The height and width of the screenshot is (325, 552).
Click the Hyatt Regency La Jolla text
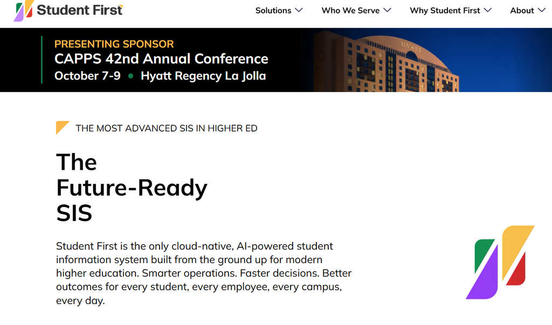coord(203,76)
